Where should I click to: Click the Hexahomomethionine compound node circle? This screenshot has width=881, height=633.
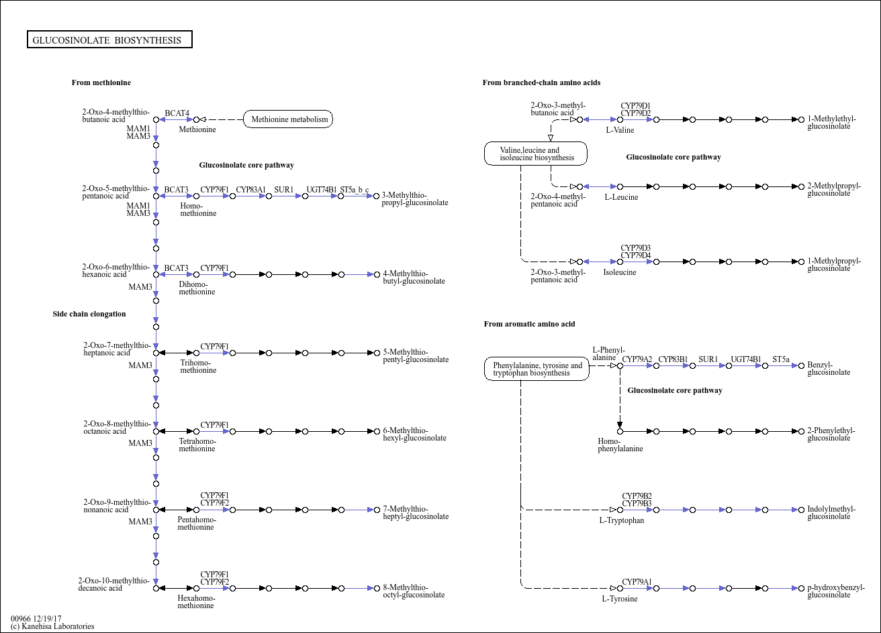click(196, 588)
